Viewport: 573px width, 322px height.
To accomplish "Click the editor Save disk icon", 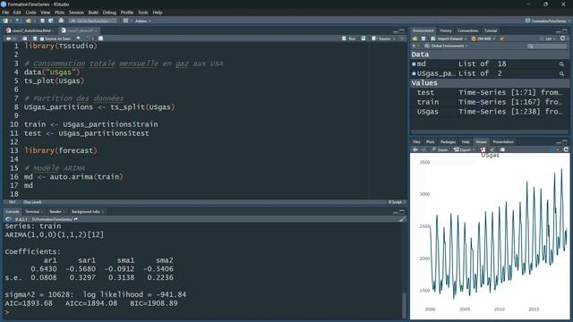I will coord(35,38).
